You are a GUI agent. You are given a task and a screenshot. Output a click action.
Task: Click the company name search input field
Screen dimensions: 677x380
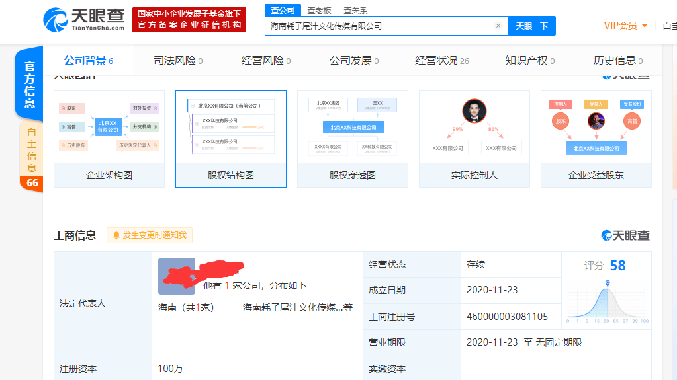tap(381, 26)
